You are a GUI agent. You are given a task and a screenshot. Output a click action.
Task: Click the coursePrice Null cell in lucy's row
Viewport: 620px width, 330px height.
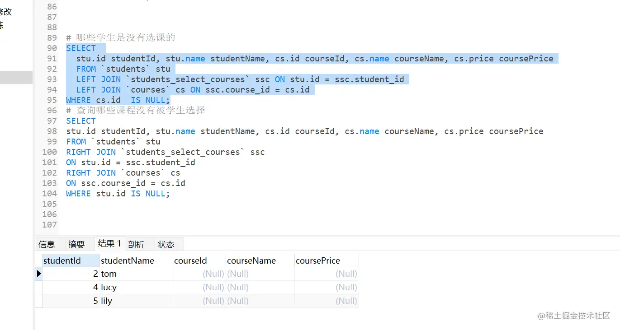[x=327, y=287]
